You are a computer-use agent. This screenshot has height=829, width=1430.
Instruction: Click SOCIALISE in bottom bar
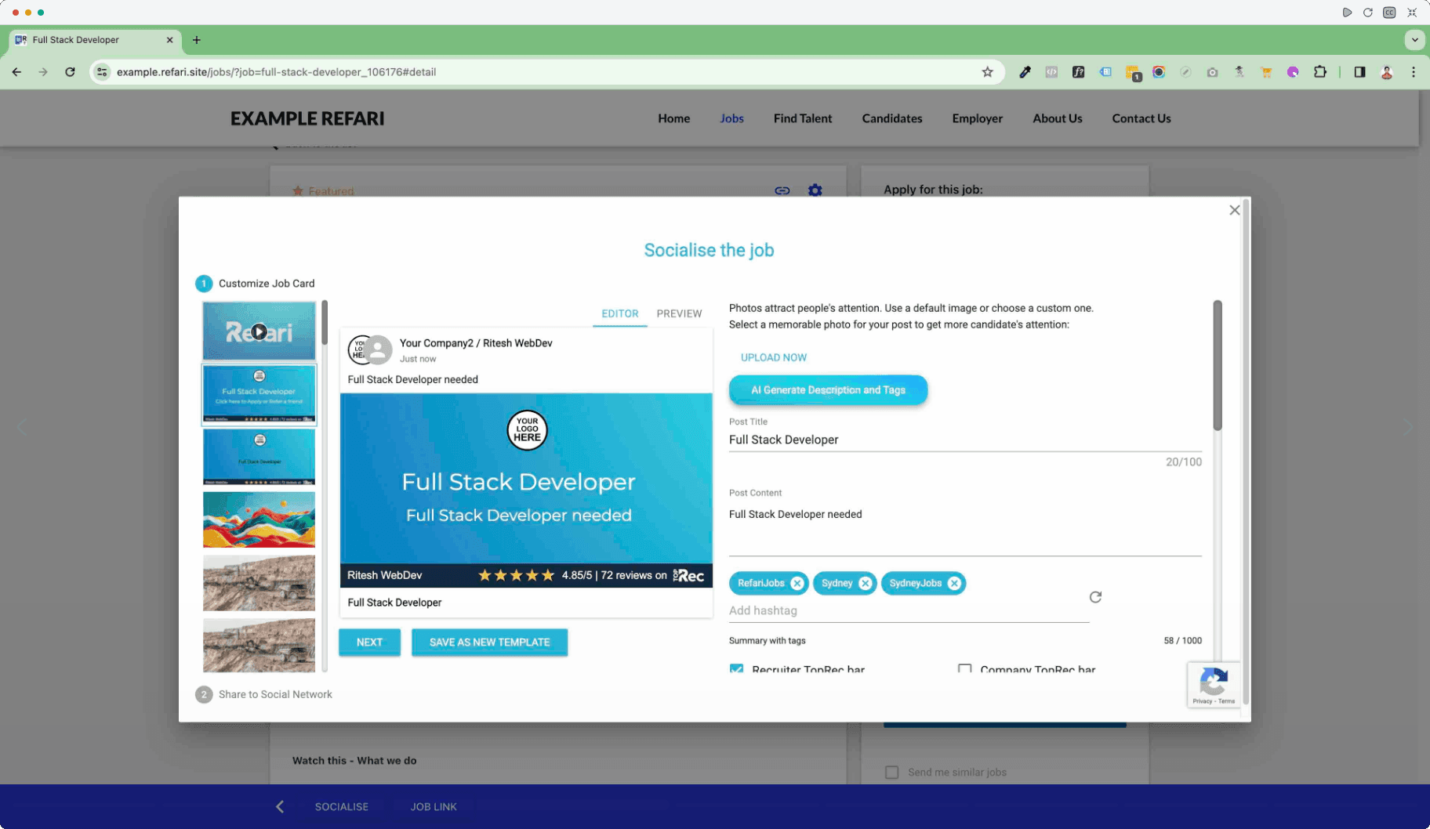(341, 806)
